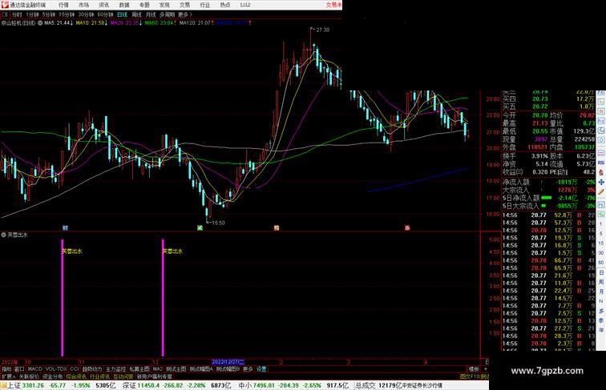Click the 15.50 low price label
The width and height of the screenshot is (606, 390).
(218, 223)
